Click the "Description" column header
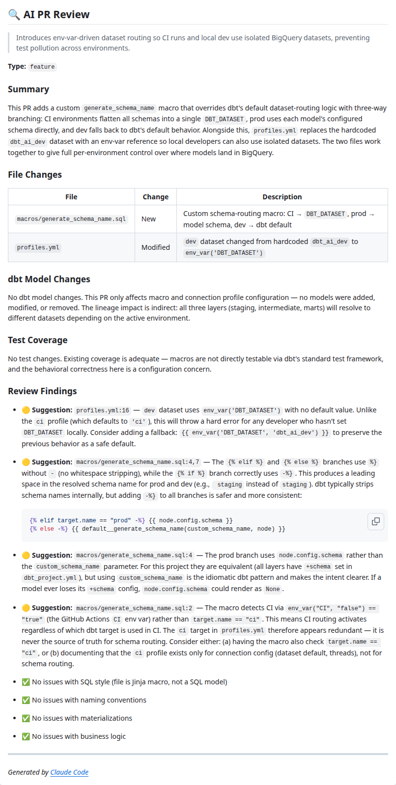Image resolution: width=396 pixels, height=785 pixels. point(282,197)
